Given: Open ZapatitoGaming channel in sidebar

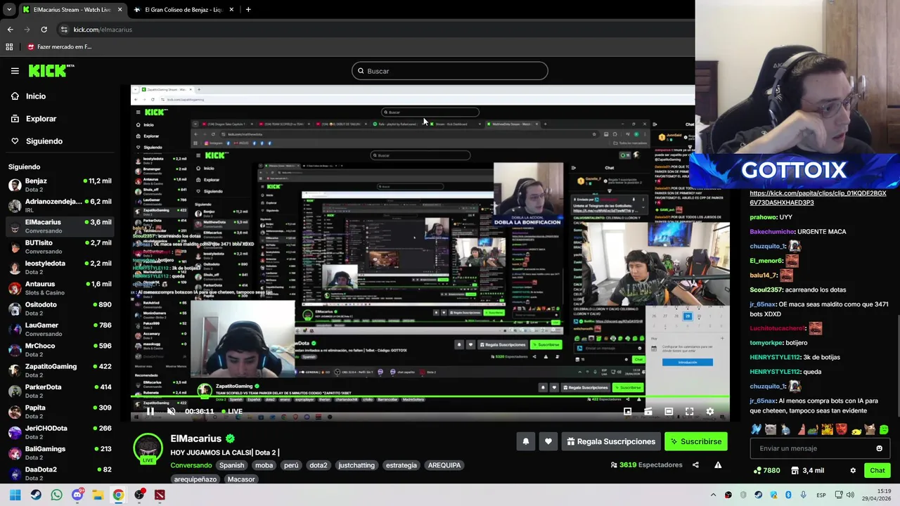Looking at the screenshot, I should [x=60, y=370].
